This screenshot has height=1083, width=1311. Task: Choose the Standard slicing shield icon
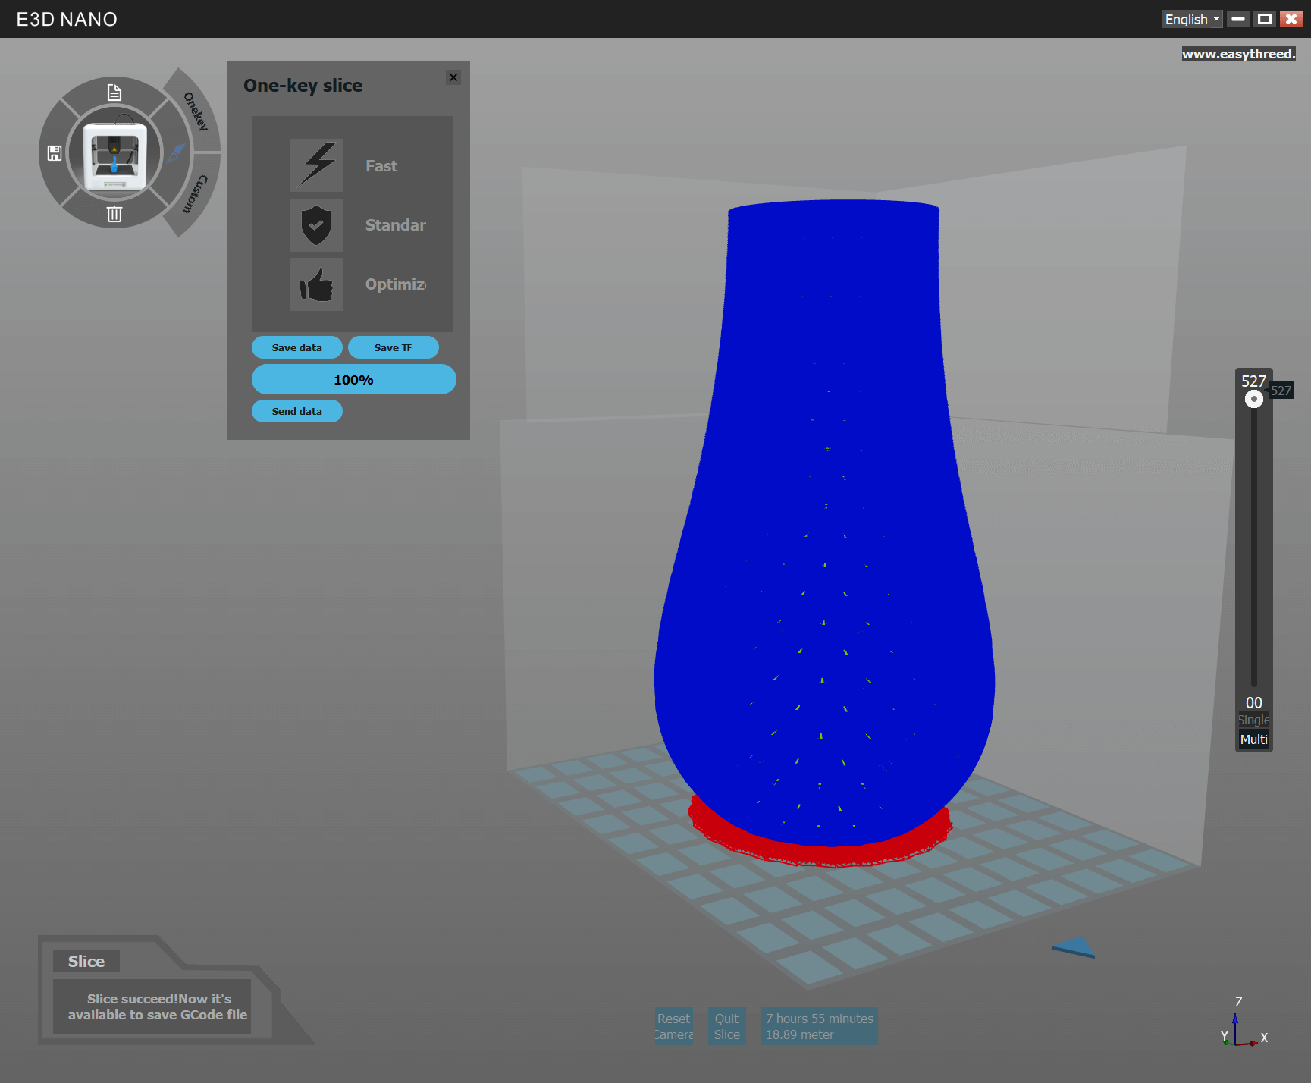(x=315, y=224)
